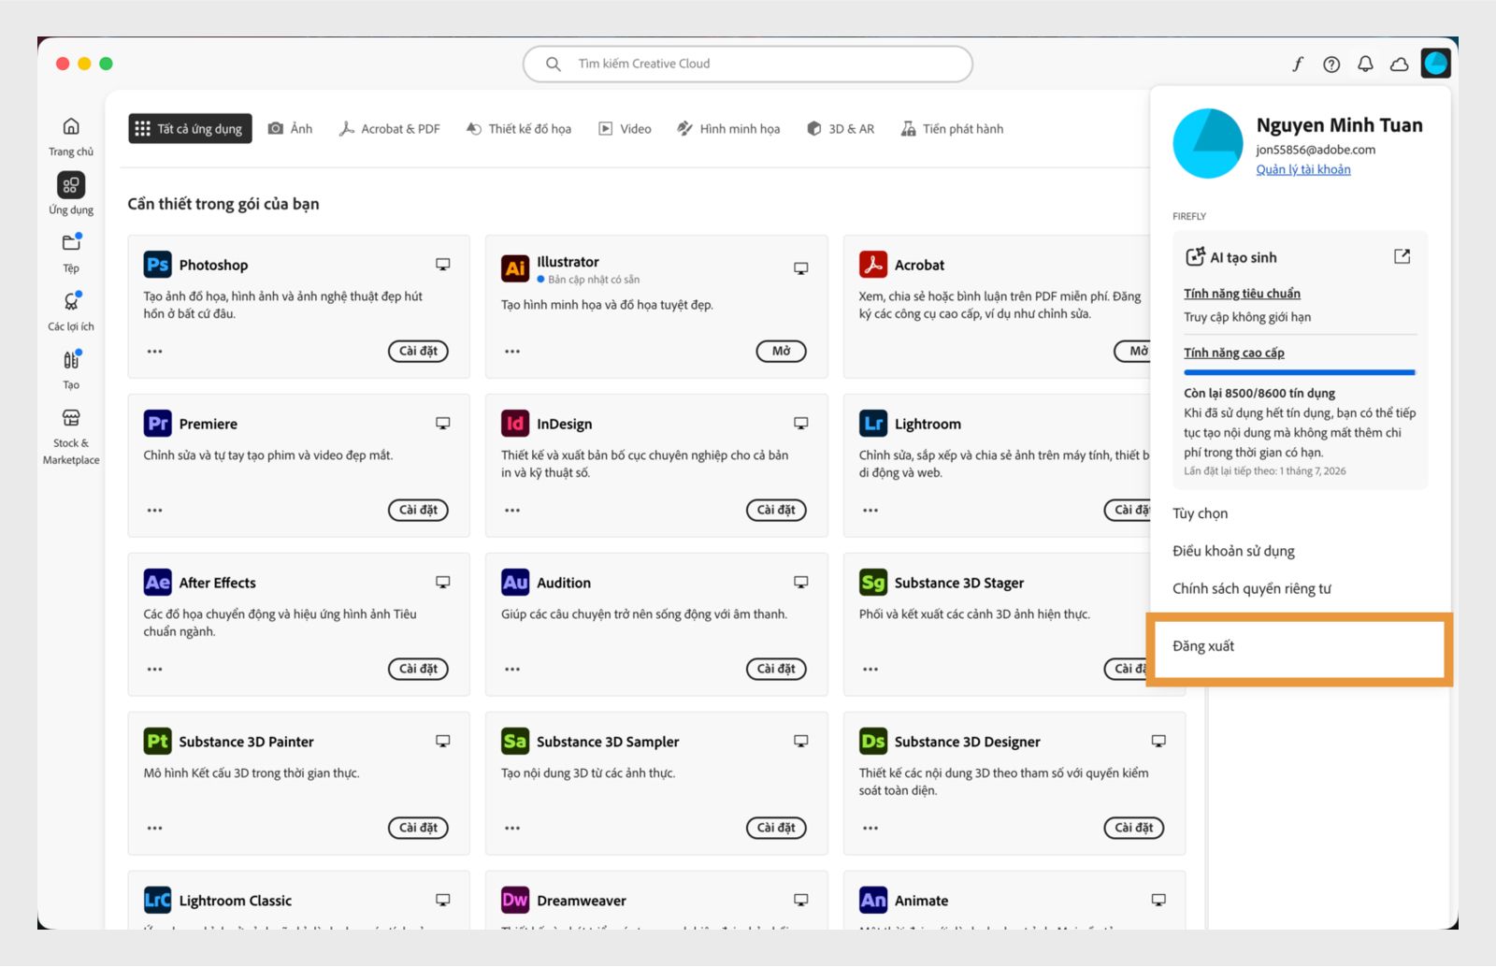1496x967 pixels.
Task: Install Photoshop with its Cài đặt button
Action: tap(418, 351)
